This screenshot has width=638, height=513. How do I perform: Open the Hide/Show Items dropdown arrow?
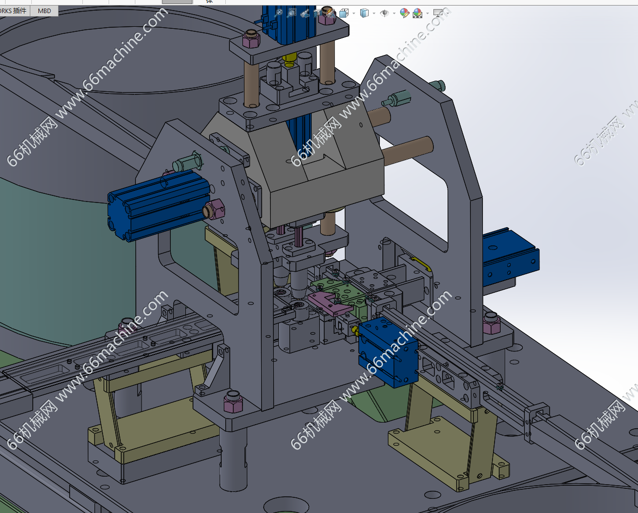(394, 13)
